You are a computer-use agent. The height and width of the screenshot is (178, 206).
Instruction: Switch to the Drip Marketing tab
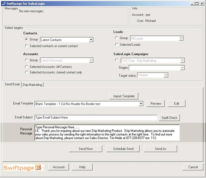[32, 85]
